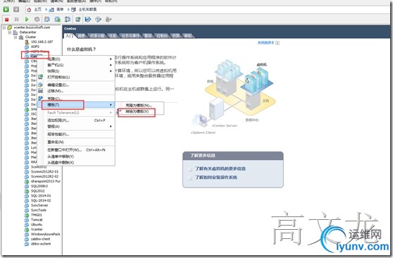The height and width of the screenshot is (258, 393).
Task: Click the diamond-shaped toolbar icon
Action: (x=99, y=19)
